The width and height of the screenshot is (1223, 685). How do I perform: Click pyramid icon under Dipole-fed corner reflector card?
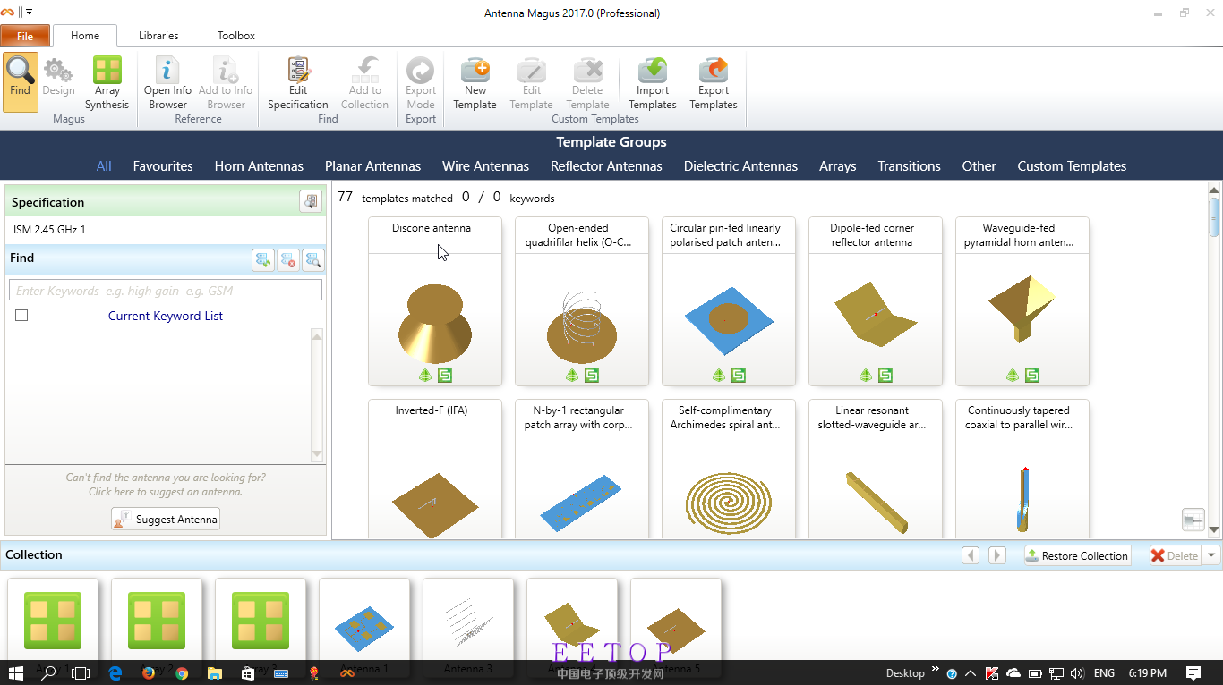point(866,376)
